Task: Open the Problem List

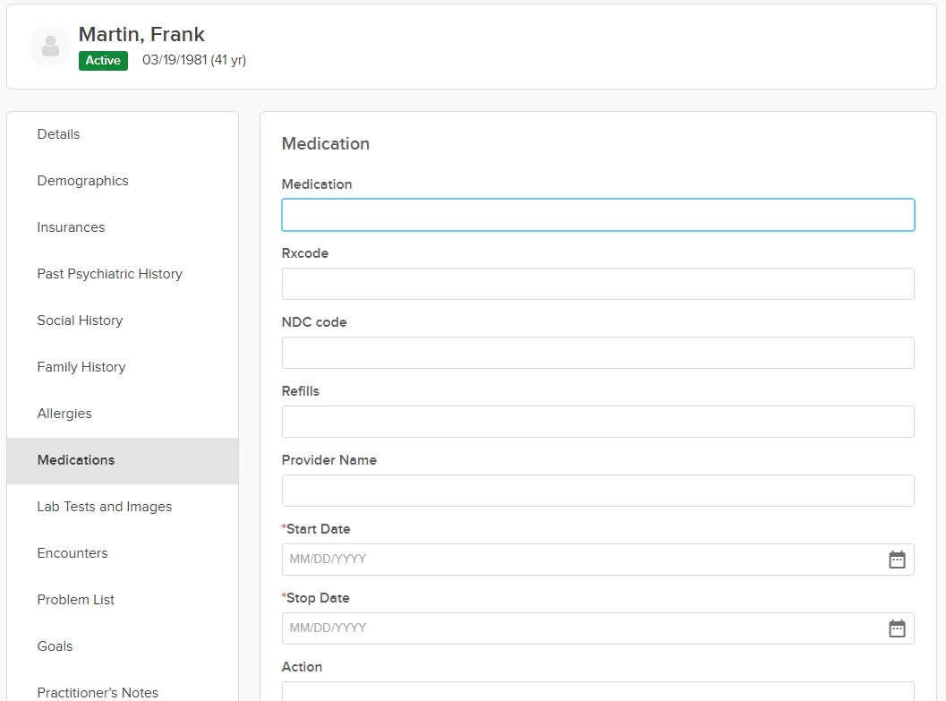Action: (x=76, y=600)
